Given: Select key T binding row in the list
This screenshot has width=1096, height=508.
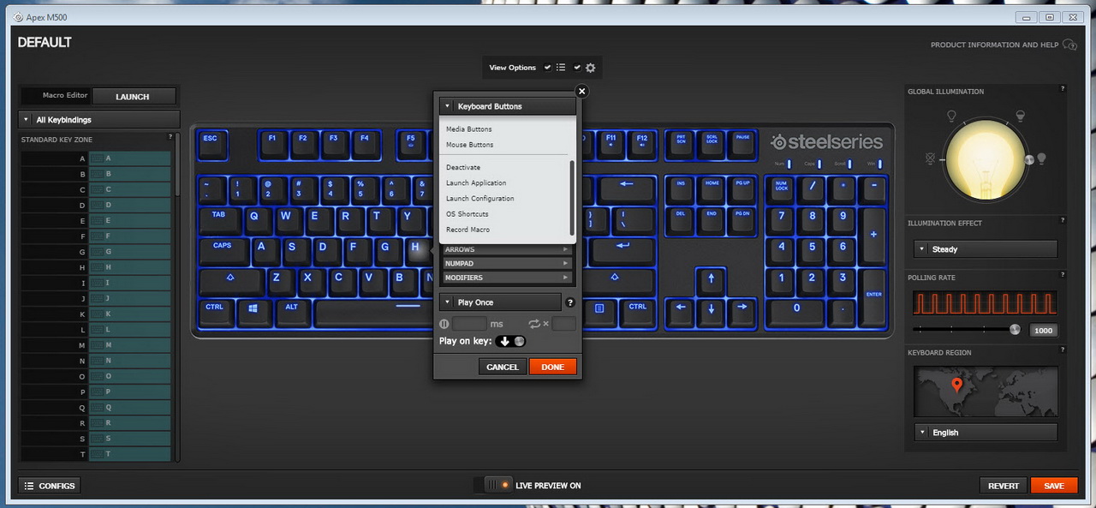Looking at the screenshot, I should [95, 454].
